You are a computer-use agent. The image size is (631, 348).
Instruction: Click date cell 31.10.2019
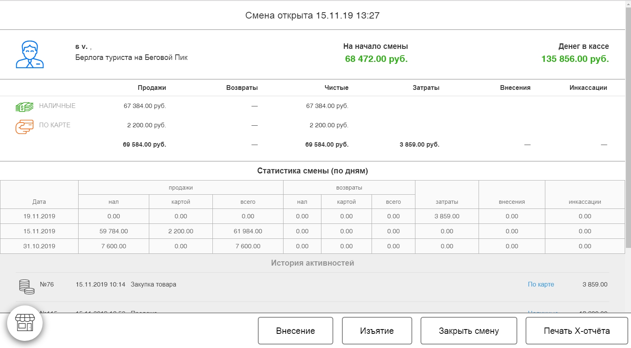click(x=39, y=246)
